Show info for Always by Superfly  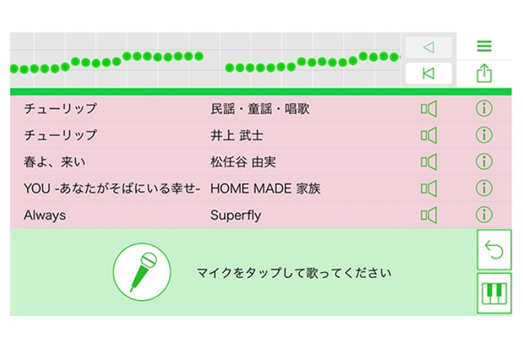tap(484, 215)
